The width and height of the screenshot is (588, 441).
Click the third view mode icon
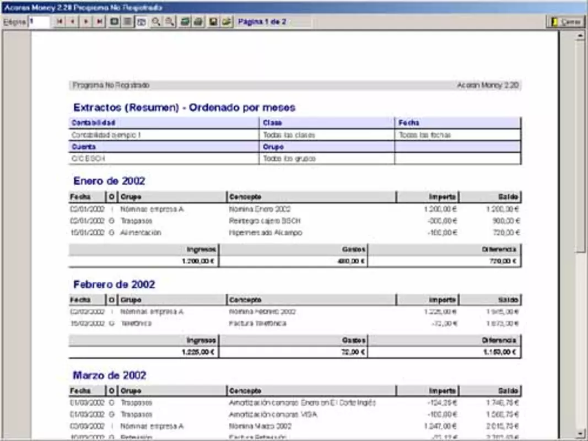[x=142, y=21]
